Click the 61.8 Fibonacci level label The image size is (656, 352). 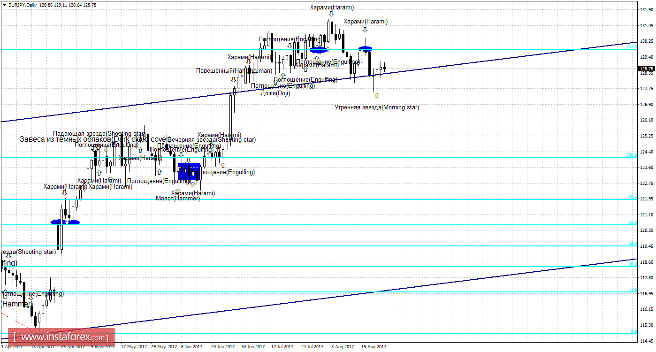[633, 222]
